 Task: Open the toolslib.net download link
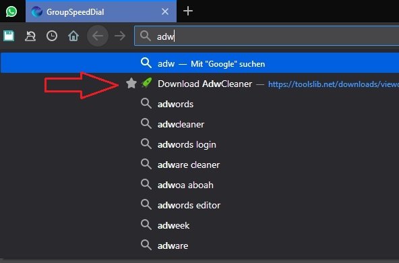pos(334,84)
